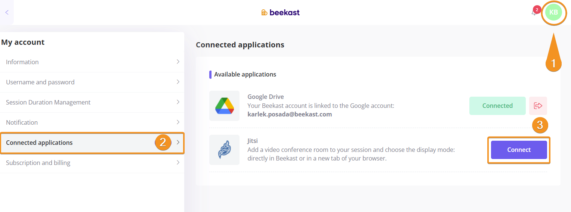
Task: Open Subscription and billing section
Action: (x=38, y=163)
